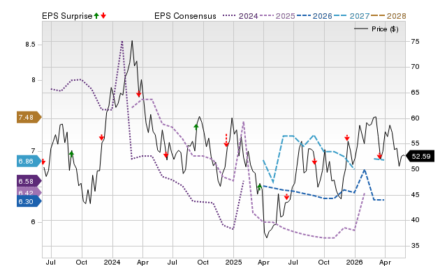447x266 pixels.
Task: Toggle the 2025 EPS consensus legend series
Action: click(277, 16)
